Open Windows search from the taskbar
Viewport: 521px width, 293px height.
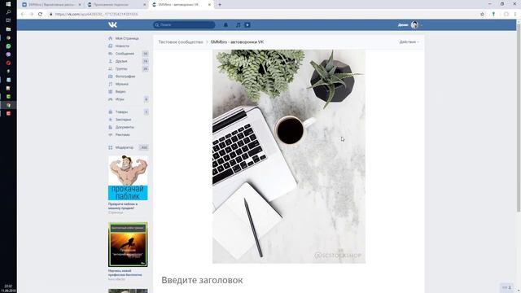coord(8,12)
